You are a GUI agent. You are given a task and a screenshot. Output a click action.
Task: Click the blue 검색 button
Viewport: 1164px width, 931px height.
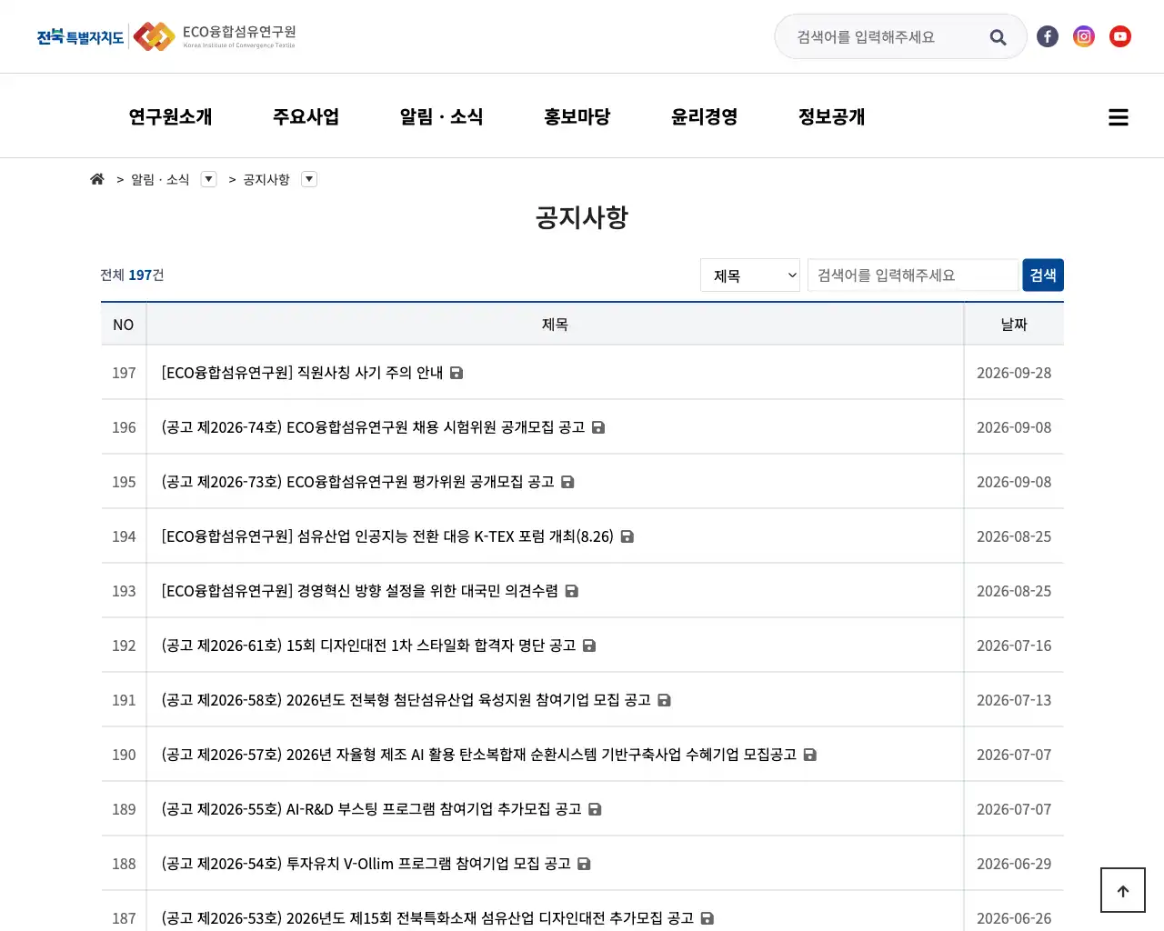(x=1043, y=275)
